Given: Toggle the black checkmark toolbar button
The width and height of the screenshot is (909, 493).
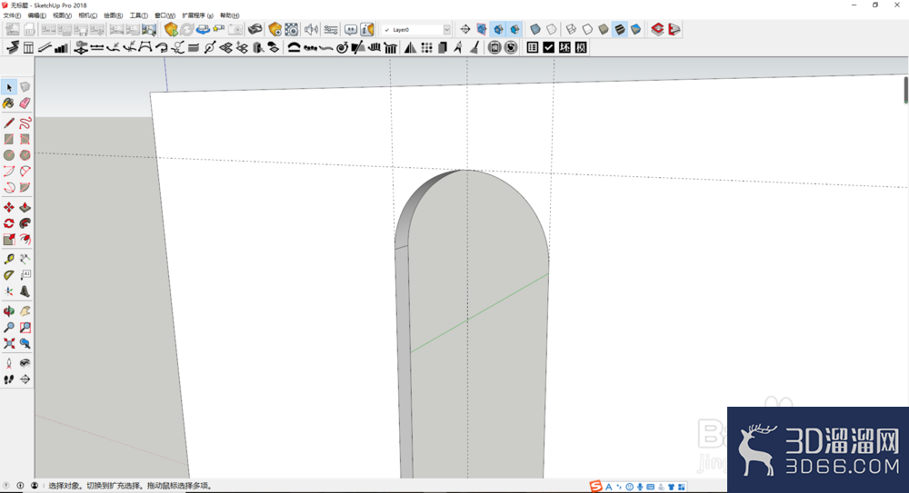Looking at the screenshot, I should point(548,47).
